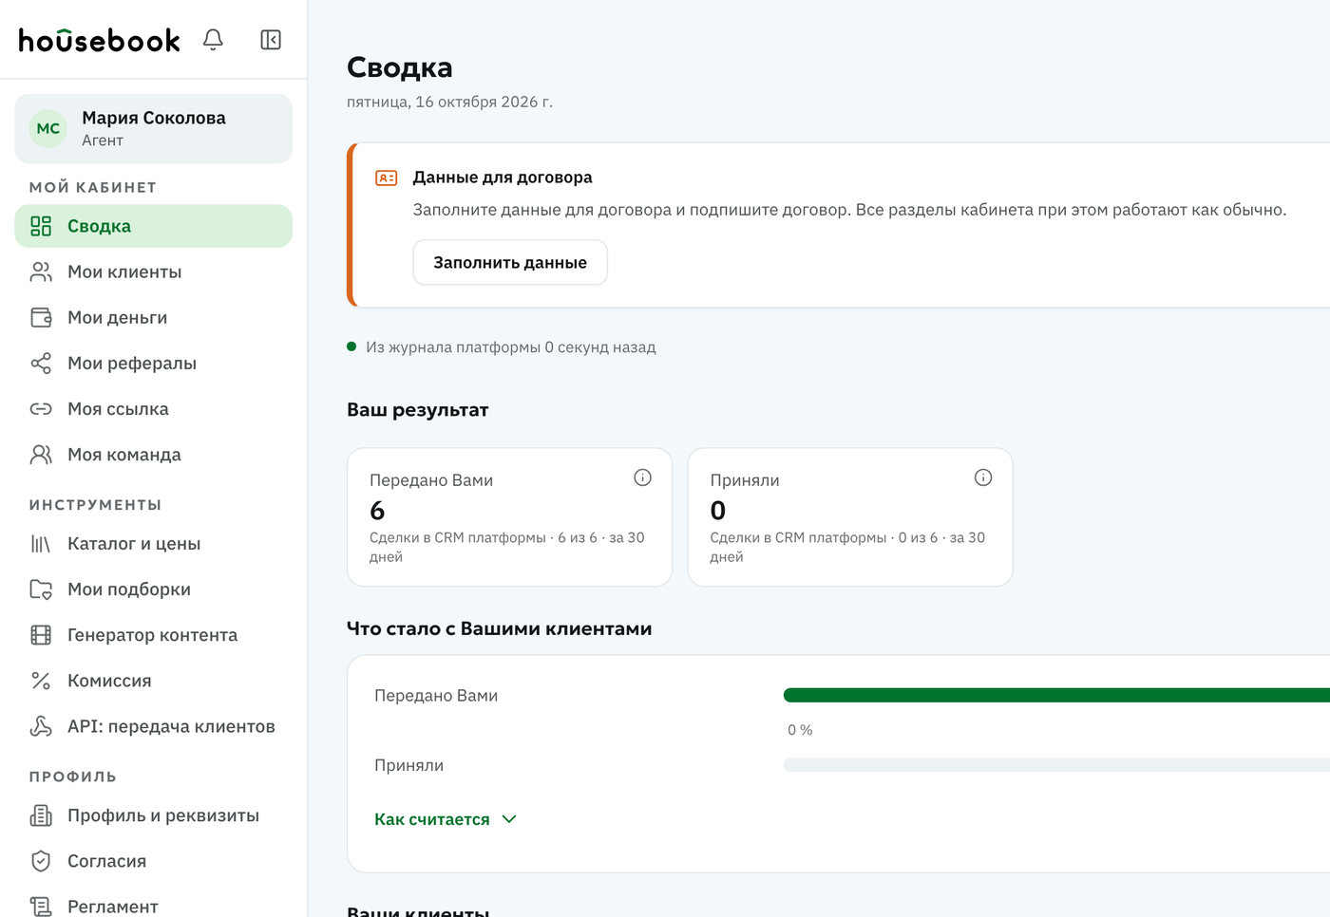Screen dimensions: 1330x917
Task: Click the Профиль и реквизиты building icon
Action: click(41, 814)
